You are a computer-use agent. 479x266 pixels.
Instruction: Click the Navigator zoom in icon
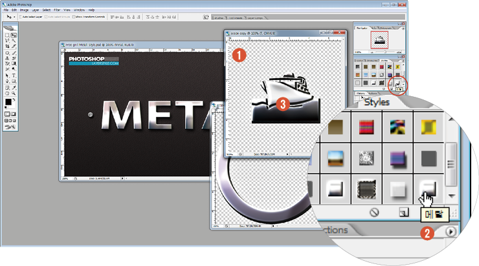(398, 52)
